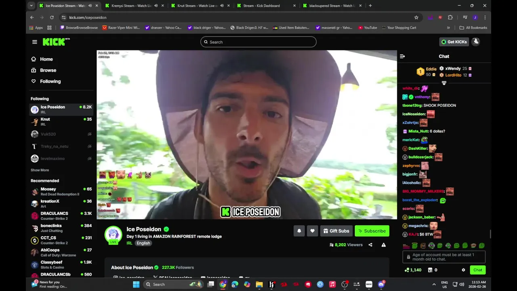Click the locked chat input field
The height and width of the screenshot is (291, 517).
[444, 257]
